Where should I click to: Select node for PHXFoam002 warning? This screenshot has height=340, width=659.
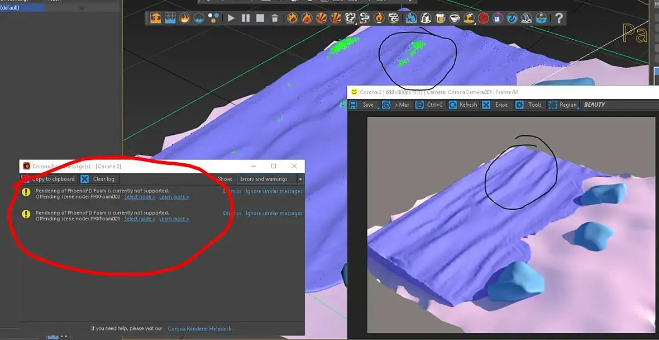[140, 197]
